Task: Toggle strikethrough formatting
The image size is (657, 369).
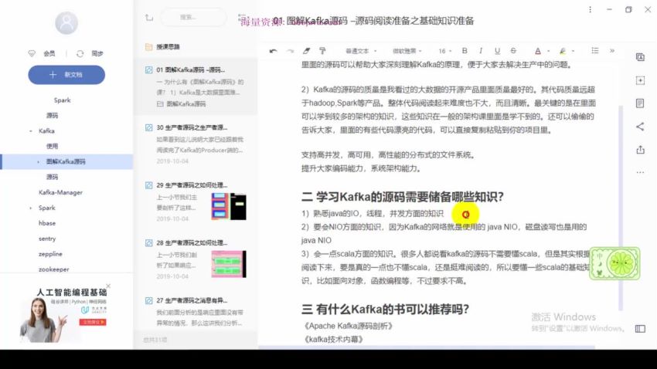Action: click(513, 51)
